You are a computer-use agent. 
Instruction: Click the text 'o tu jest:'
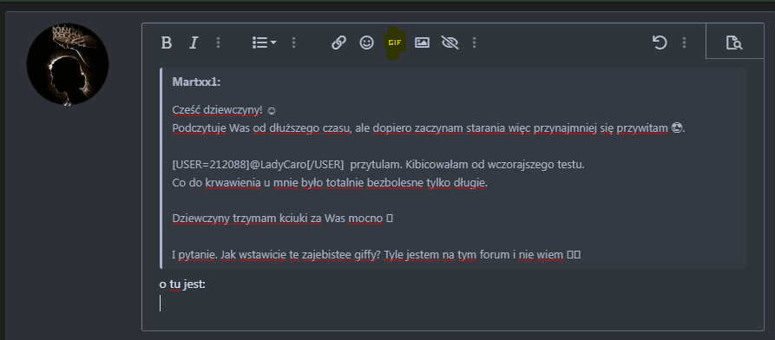click(x=182, y=284)
